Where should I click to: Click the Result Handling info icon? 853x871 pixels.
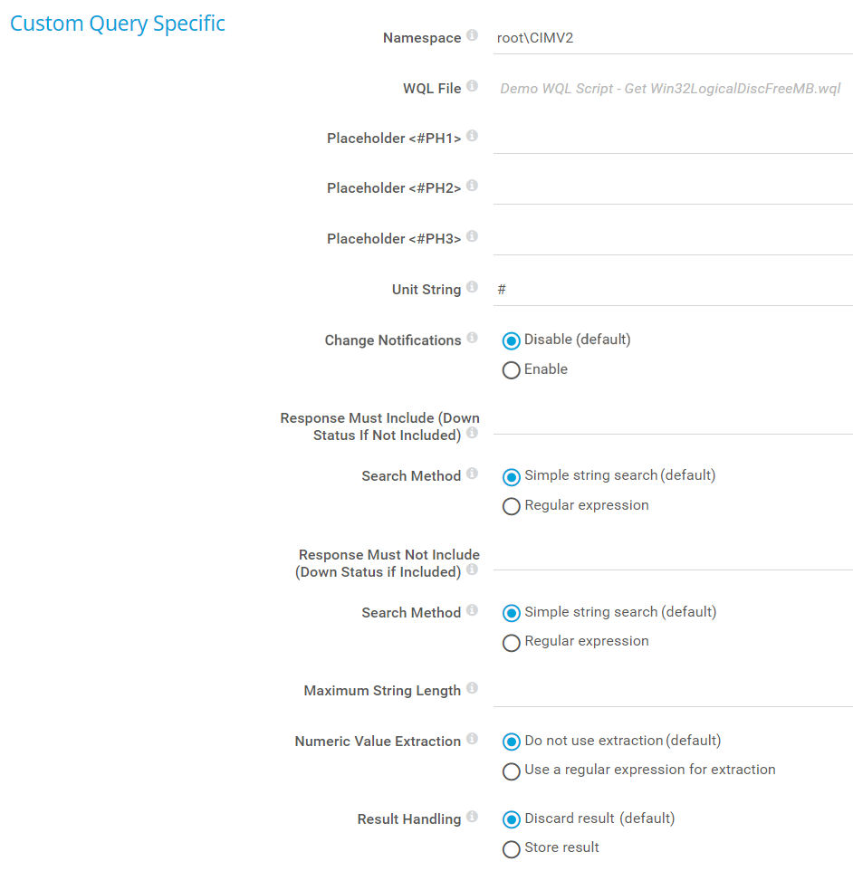[x=472, y=818]
